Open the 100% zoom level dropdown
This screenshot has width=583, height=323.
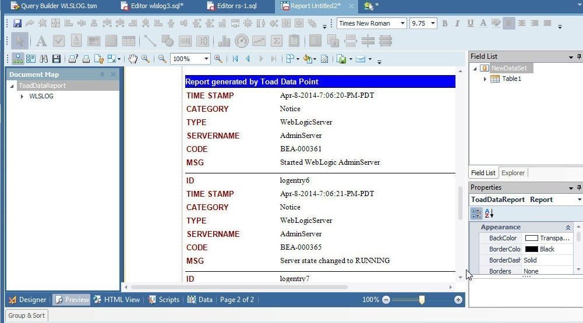click(x=206, y=59)
